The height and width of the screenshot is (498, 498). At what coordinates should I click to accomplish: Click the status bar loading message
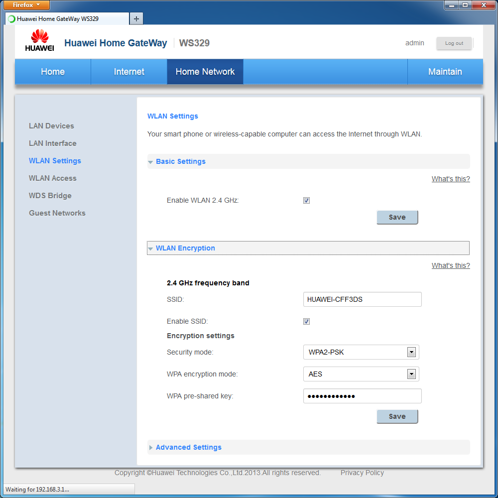(x=37, y=490)
